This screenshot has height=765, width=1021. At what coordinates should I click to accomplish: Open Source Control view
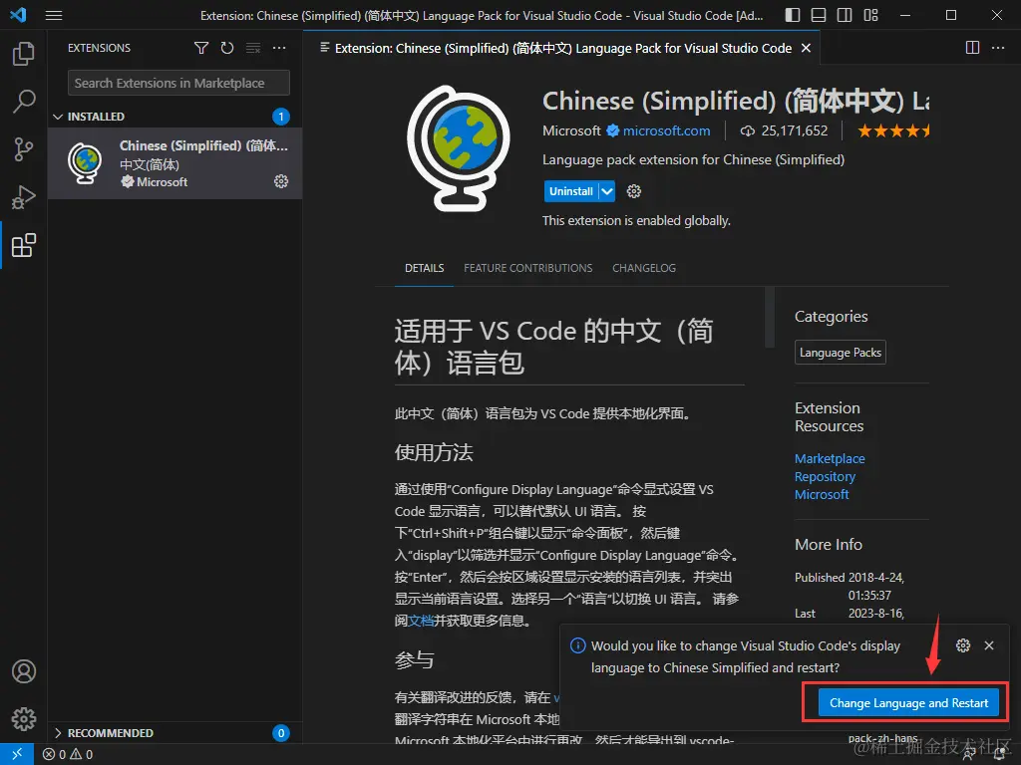[x=24, y=149]
